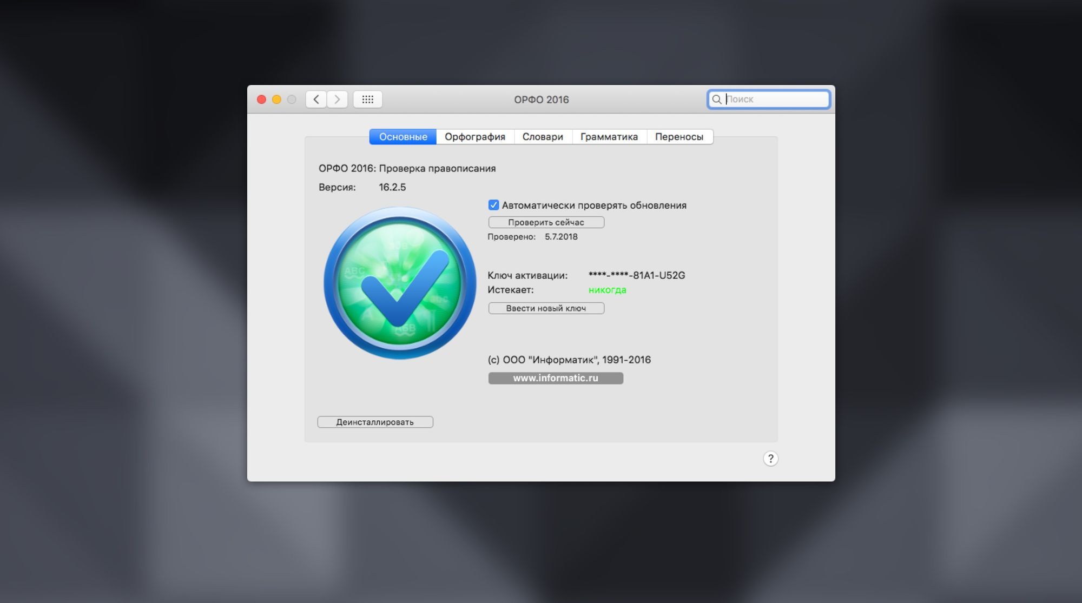Open the Show All grid icon
This screenshot has width=1082, height=603.
(367, 99)
